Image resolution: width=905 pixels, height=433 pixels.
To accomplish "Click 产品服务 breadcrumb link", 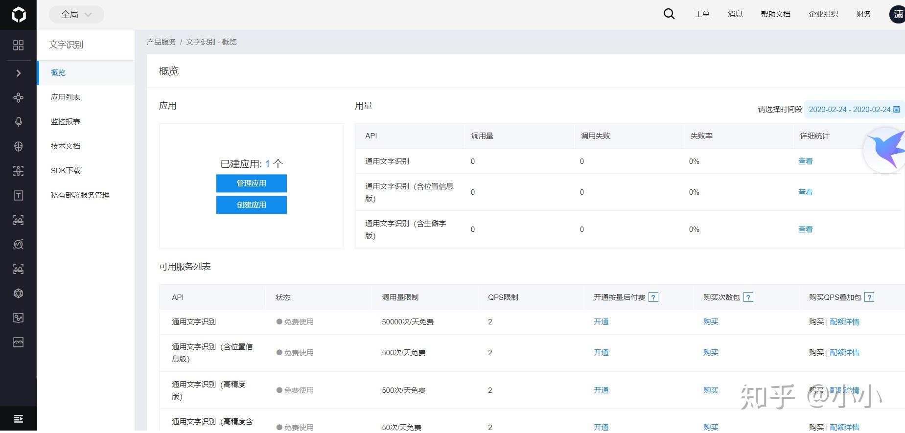I will point(161,42).
